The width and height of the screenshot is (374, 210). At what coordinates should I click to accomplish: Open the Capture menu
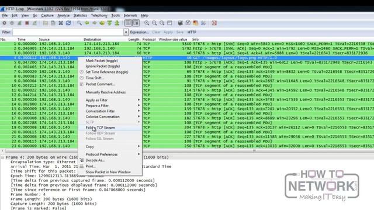(47, 16)
